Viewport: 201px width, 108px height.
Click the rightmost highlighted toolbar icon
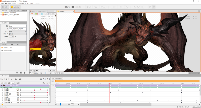click(154, 7)
